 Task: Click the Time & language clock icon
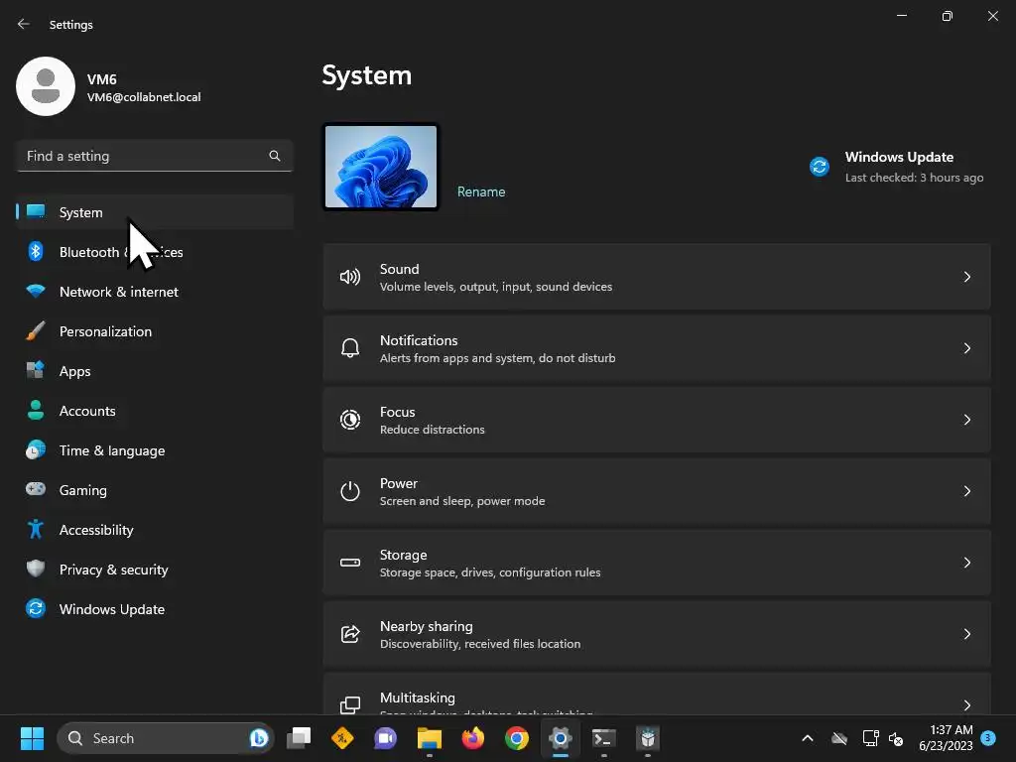[x=36, y=449]
